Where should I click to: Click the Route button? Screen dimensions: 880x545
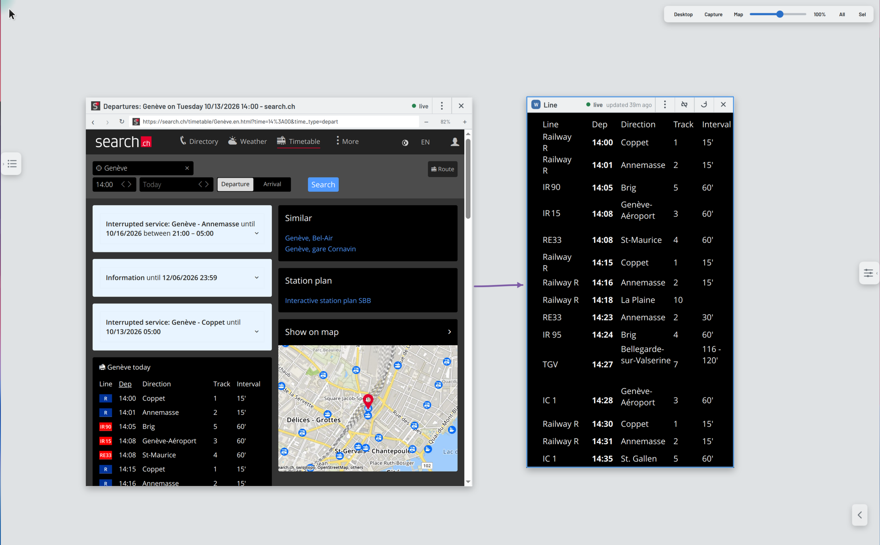pos(442,169)
